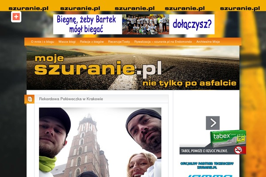Go to 'Relacje z biegów' menu
Screen dimensions: 266x177
[x=92, y=42]
